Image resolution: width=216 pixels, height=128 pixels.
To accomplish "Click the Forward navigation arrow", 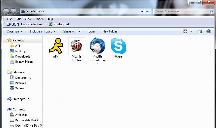I will pyautogui.click(x=13, y=12).
